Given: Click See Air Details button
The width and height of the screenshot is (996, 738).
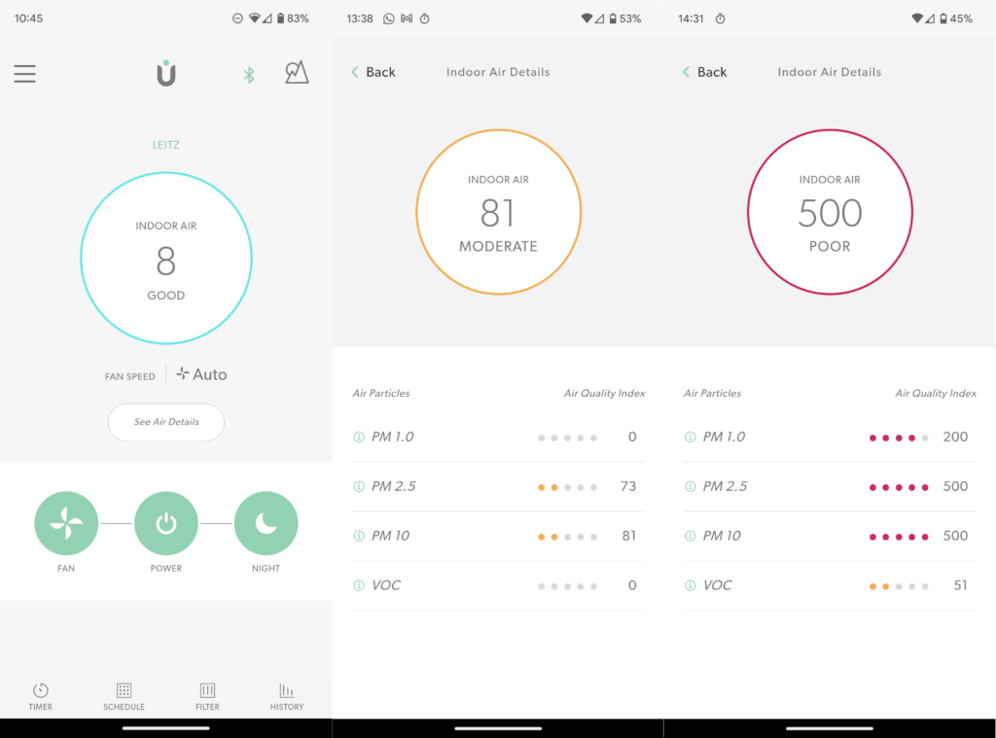Looking at the screenshot, I should (165, 422).
